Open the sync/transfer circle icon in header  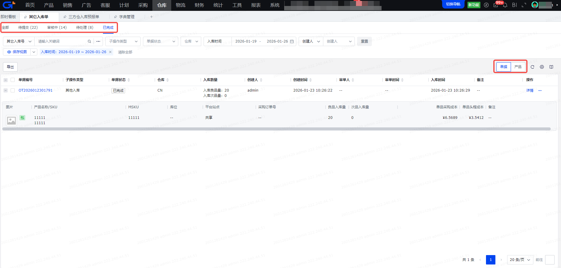[486, 5]
